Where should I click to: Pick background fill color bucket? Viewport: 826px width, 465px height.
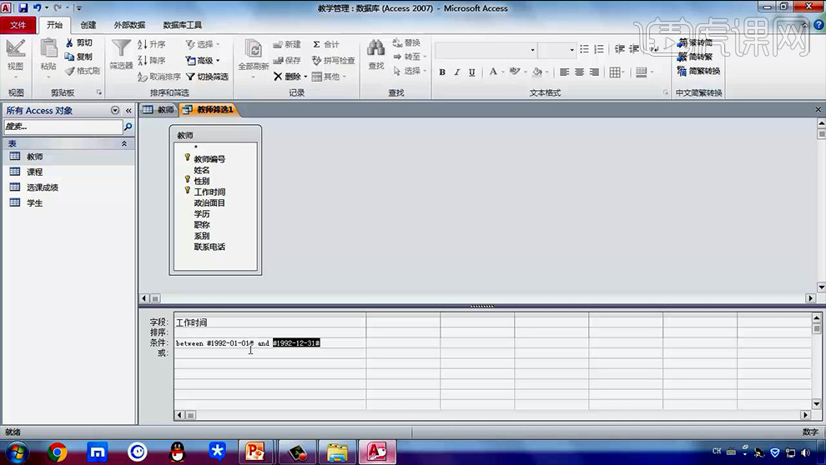click(x=536, y=72)
